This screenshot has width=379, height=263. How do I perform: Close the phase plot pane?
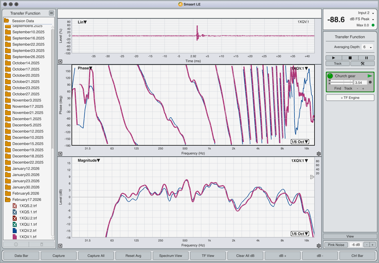pos(60,154)
